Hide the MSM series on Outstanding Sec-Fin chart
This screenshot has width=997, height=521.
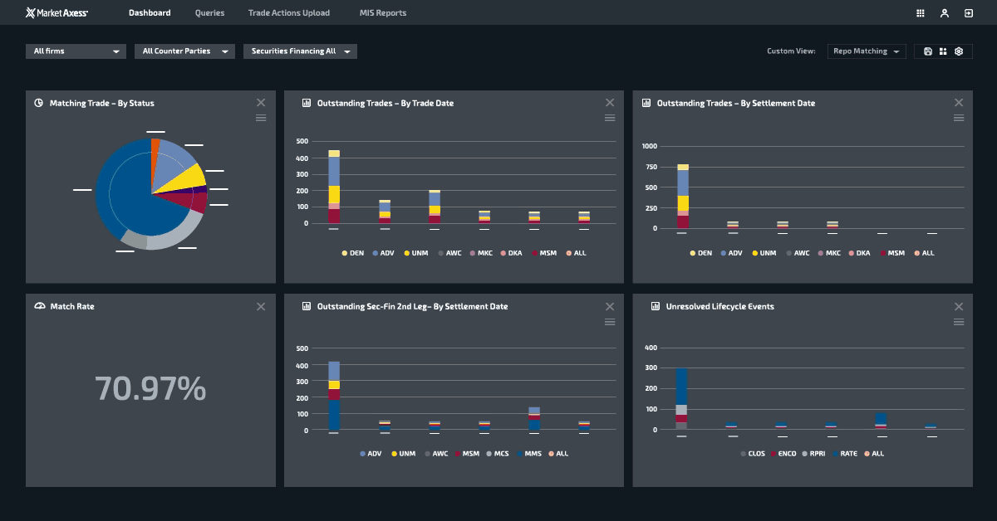(468, 453)
